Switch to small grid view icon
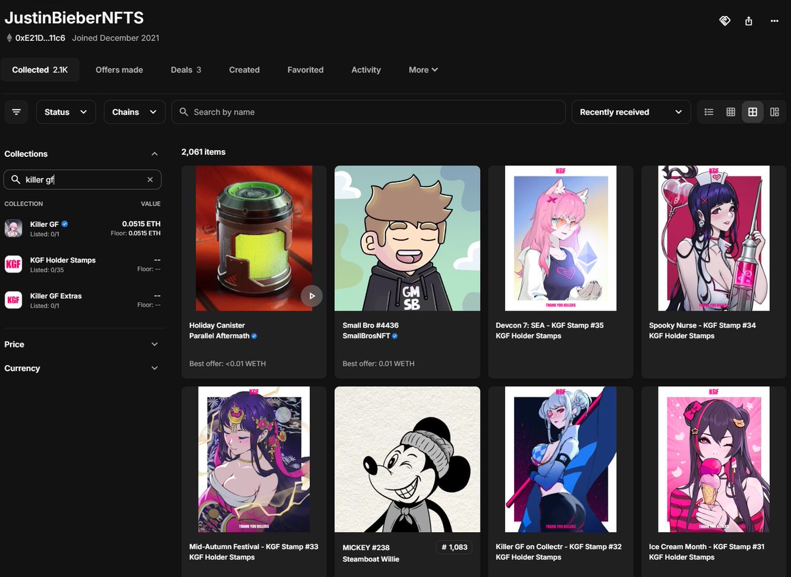This screenshot has width=791, height=577. click(x=731, y=112)
